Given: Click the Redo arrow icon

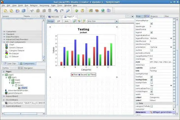Looking at the screenshot, I should [62, 11].
